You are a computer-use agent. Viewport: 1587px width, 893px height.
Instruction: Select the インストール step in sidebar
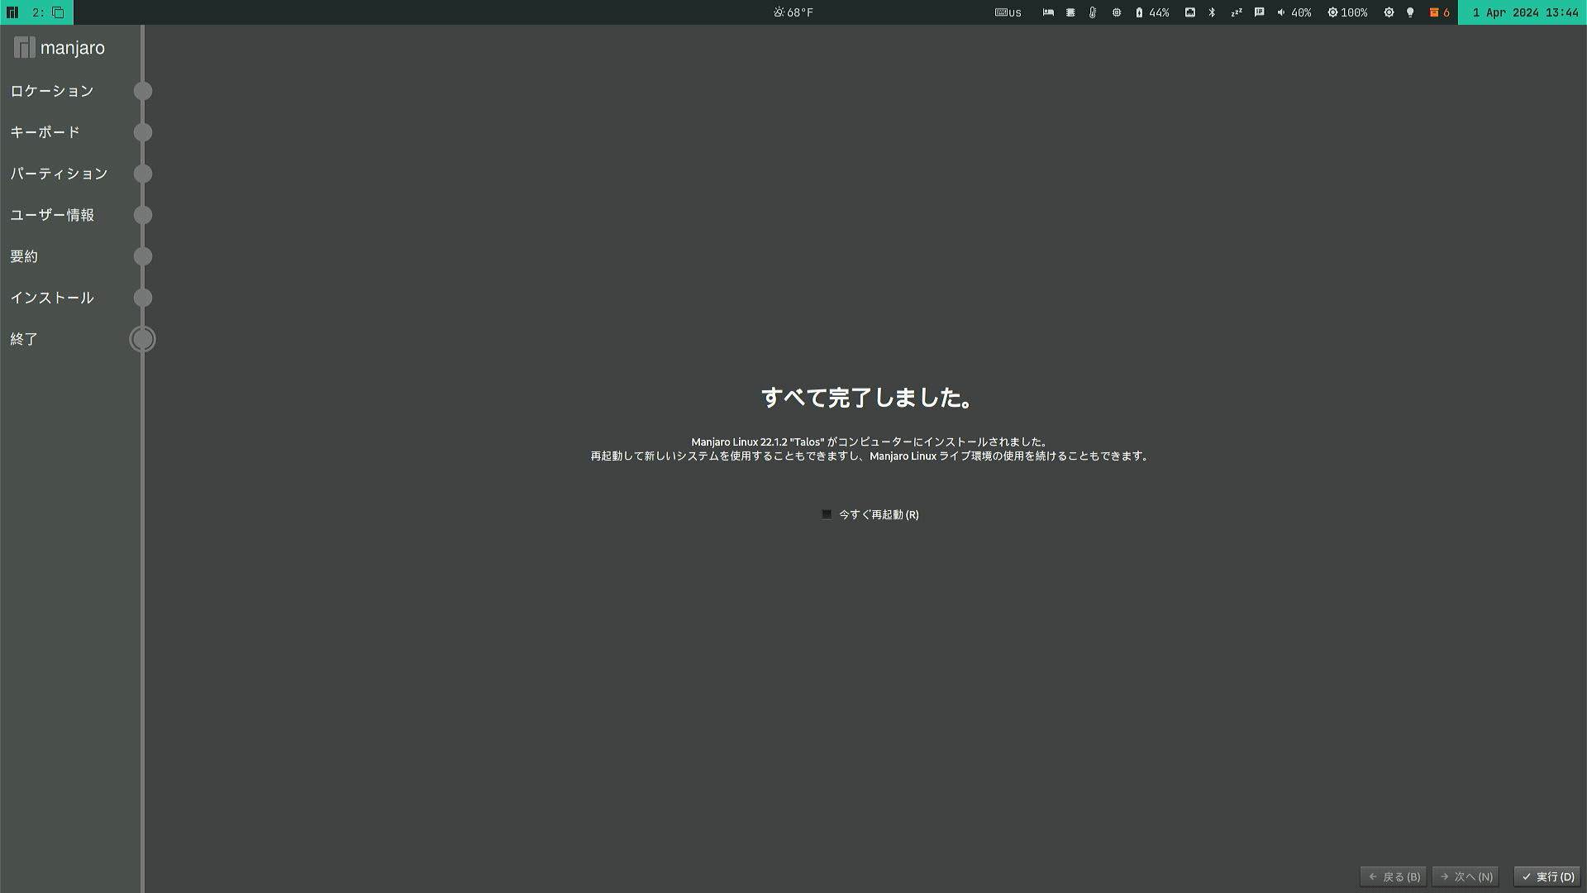[52, 298]
